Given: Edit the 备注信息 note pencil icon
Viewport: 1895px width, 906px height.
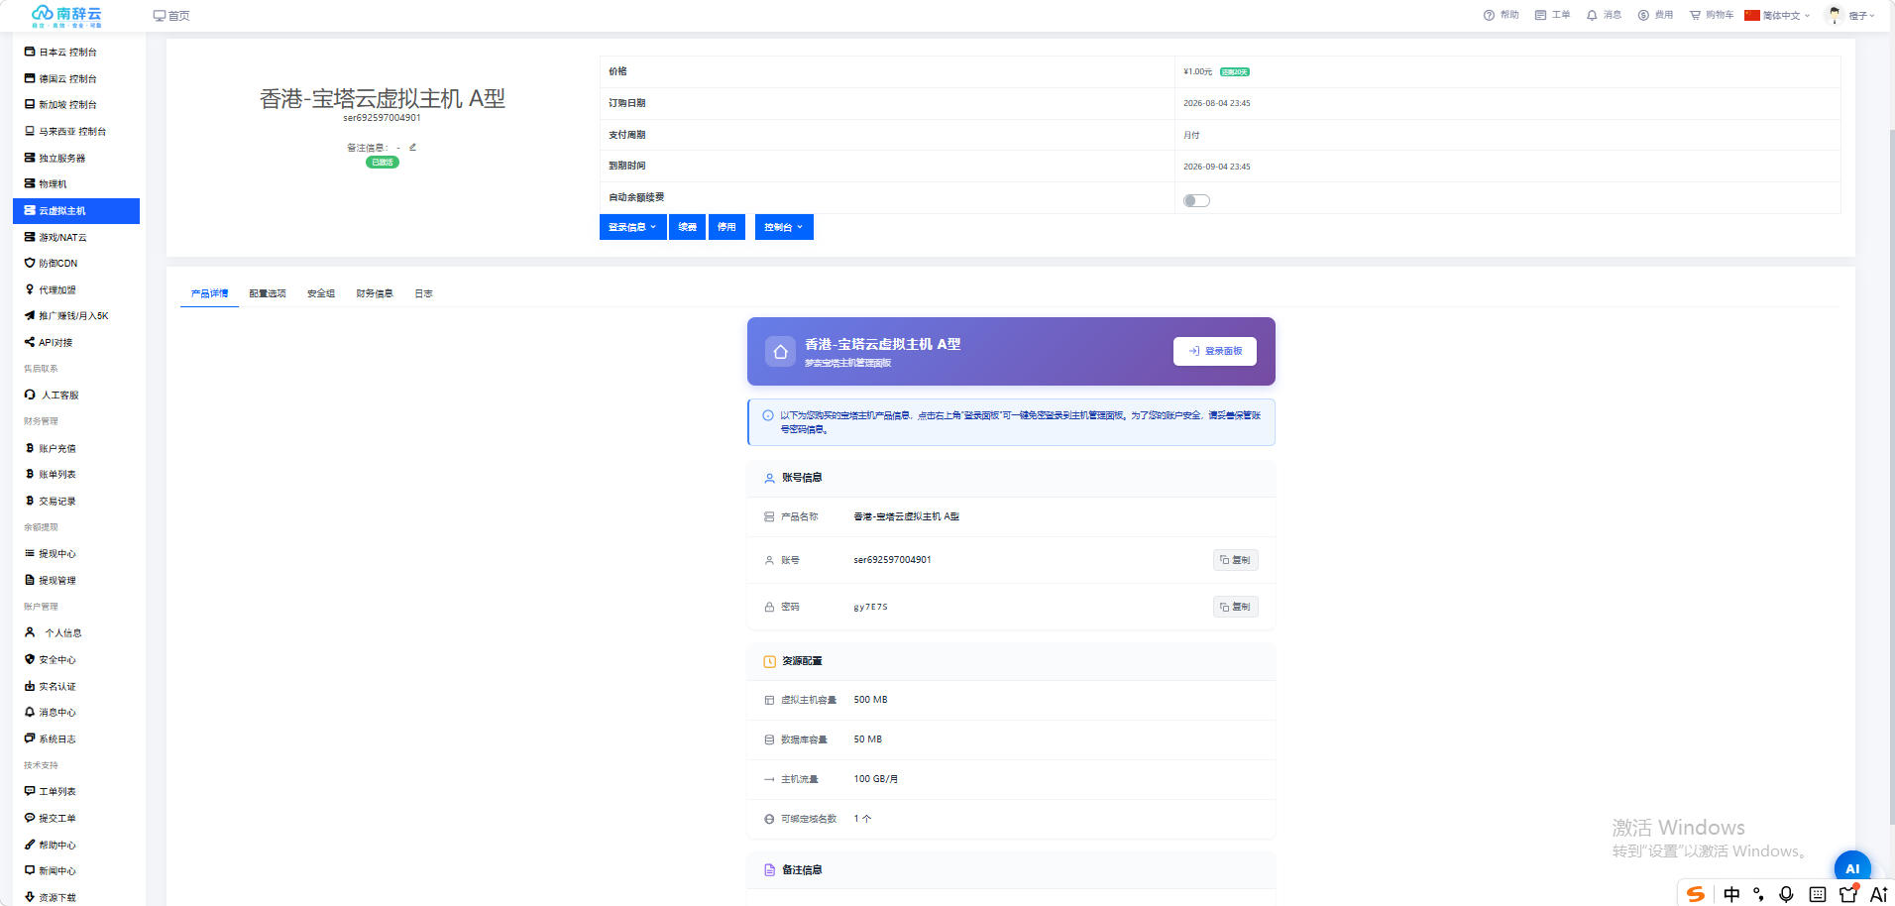Looking at the screenshot, I should coord(412,148).
